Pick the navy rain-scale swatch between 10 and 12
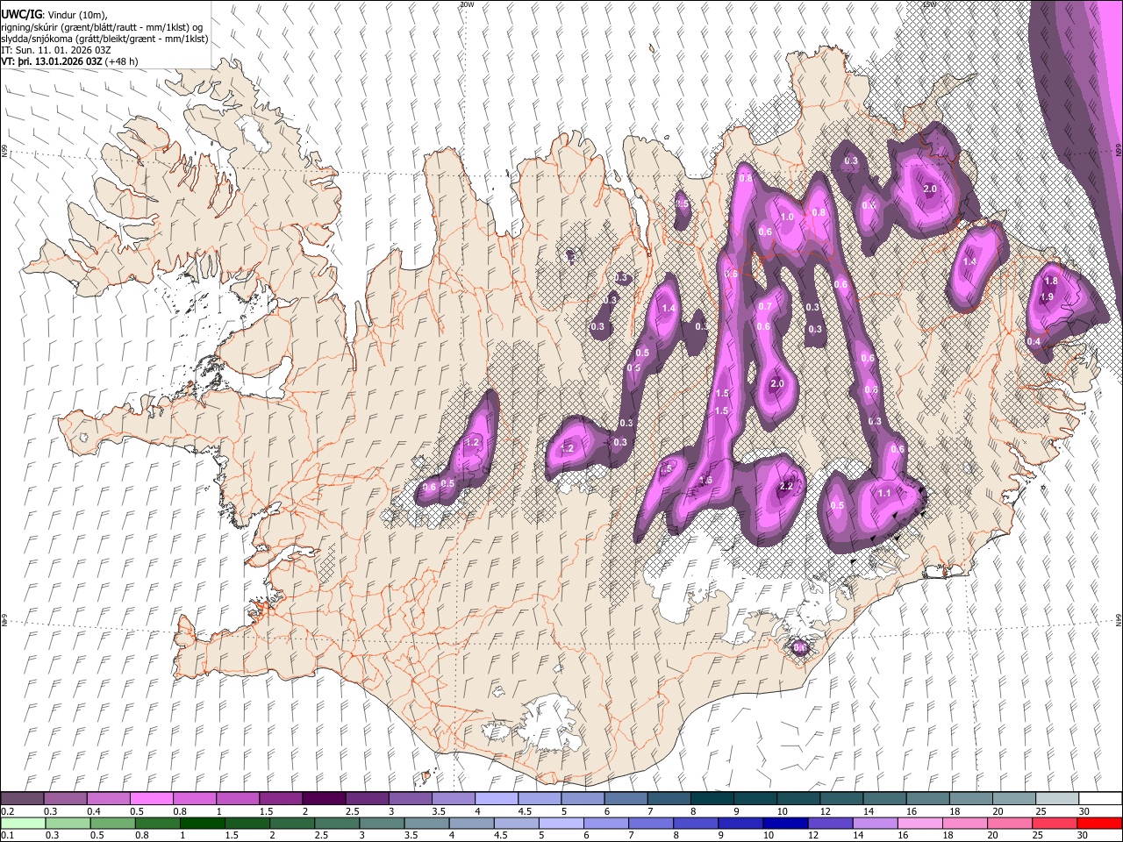The height and width of the screenshot is (842, 1123). pos(786,823)
